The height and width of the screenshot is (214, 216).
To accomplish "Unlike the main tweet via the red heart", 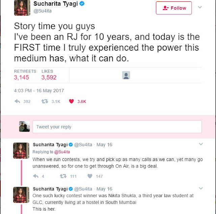I will 71,101.
